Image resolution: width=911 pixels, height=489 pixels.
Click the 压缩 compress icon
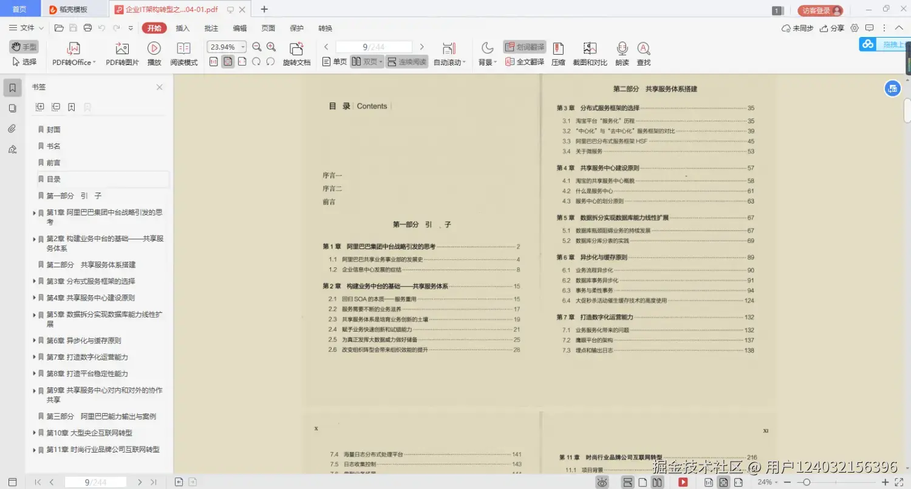558,49
